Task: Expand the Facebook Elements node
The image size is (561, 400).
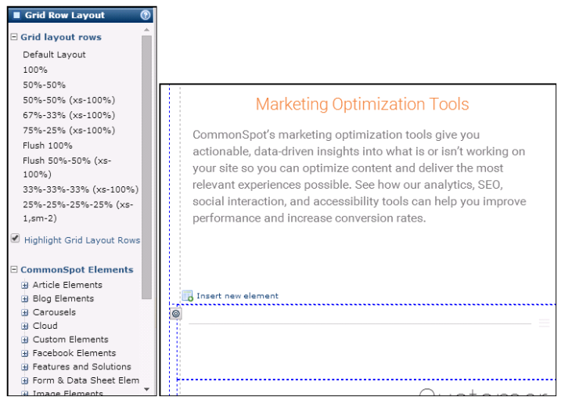Action: 25,354
